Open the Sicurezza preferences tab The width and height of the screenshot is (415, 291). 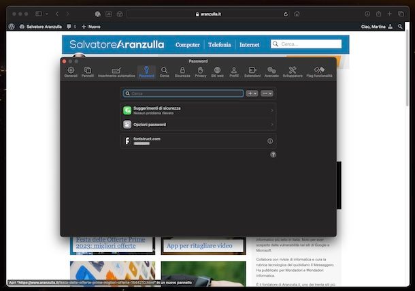182,72
